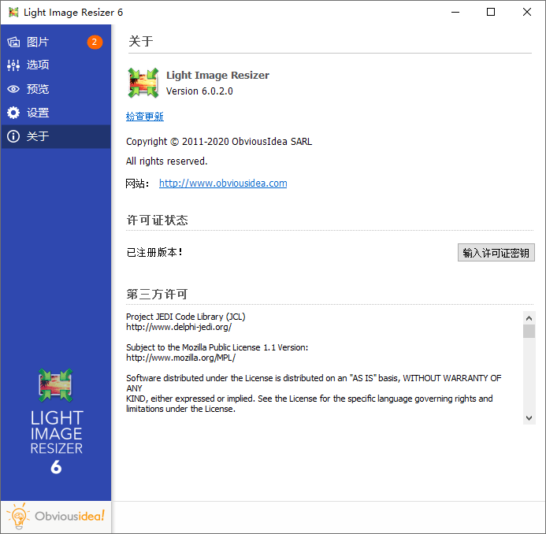546x534 pixels.
Task: Click the license scrollbar down arrow
Action: click(x=529, y=417)
